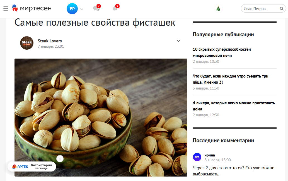
Task: Click the EP user avatar
Action: click(72, 9)
